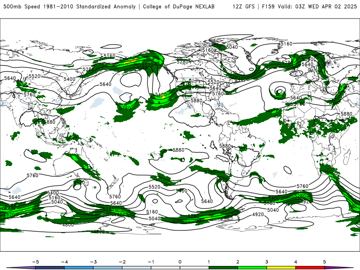Click the '4' colorbar tick label

(296, 262)
